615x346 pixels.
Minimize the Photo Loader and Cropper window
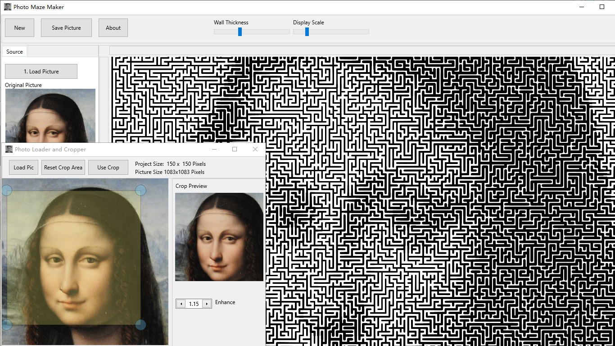click(x=214, y=149)
